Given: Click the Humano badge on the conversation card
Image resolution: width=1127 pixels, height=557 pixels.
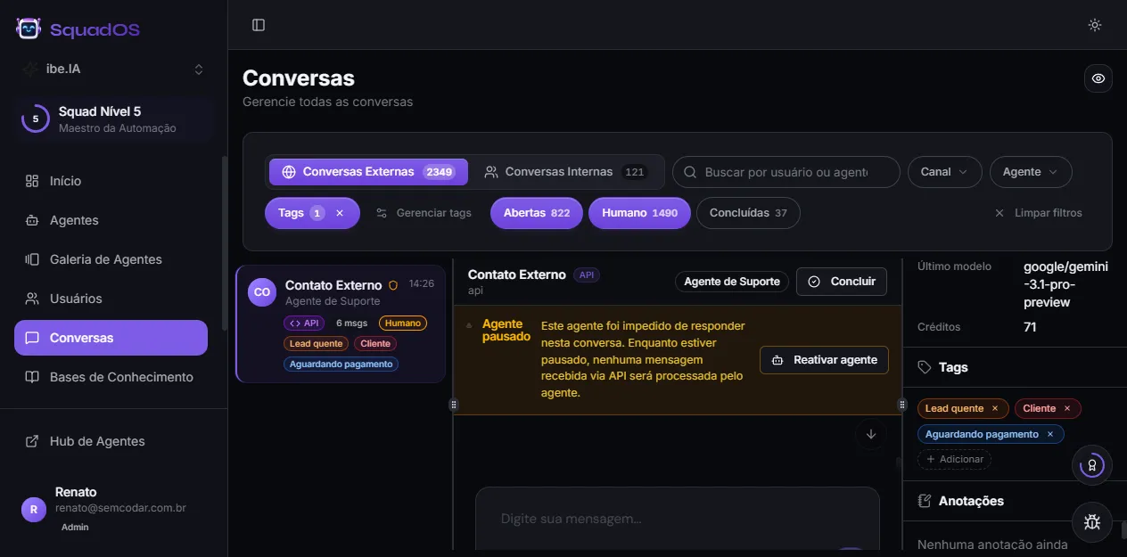Looking at the screenshot, I should click(x=403, y=323).
